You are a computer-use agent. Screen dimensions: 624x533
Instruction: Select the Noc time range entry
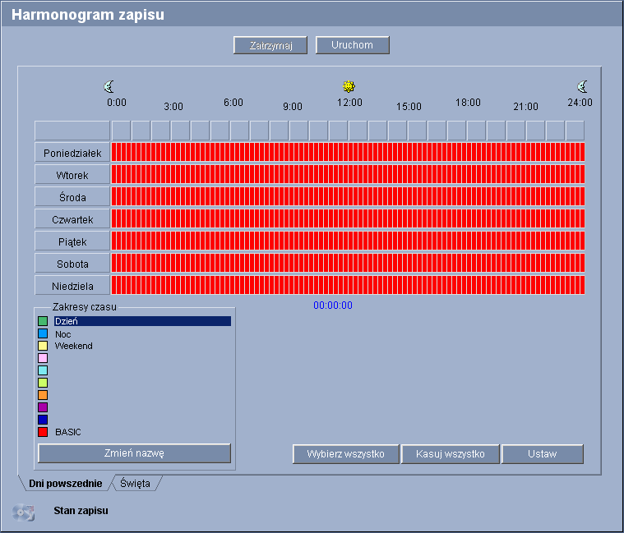click(62, 334)
